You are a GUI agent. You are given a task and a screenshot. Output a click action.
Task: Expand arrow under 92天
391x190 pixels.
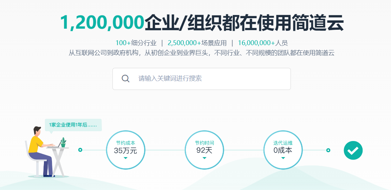(x=204, y=158)
